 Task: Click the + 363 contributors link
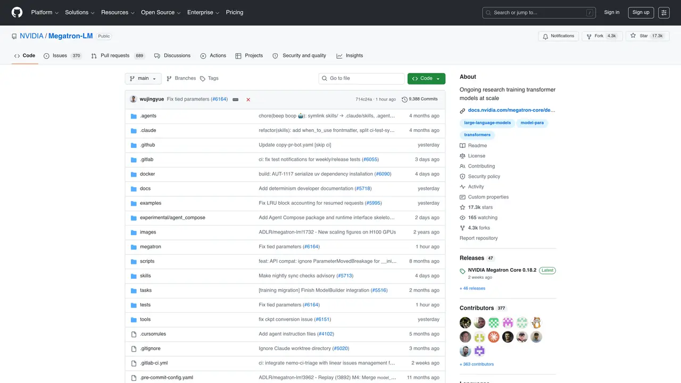pos(477,364)
